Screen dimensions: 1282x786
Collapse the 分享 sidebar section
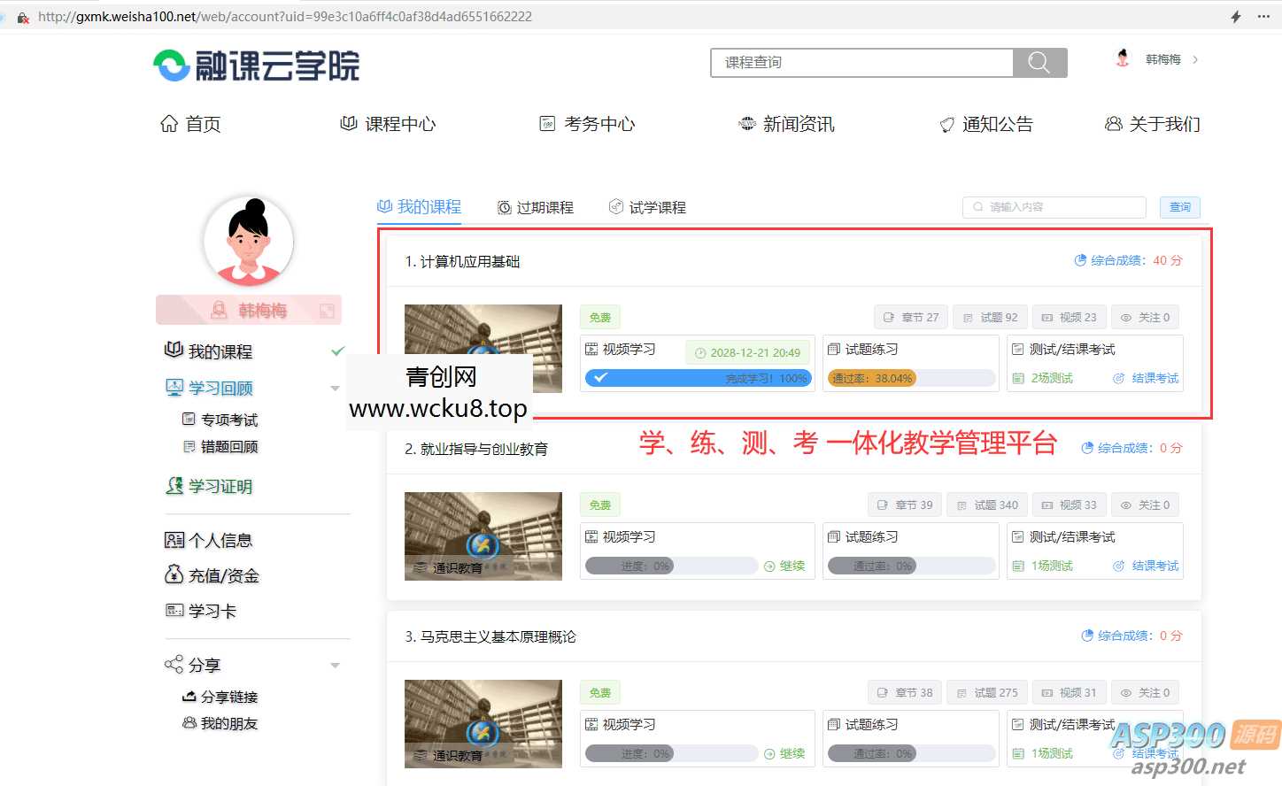(x=335, y=664)
